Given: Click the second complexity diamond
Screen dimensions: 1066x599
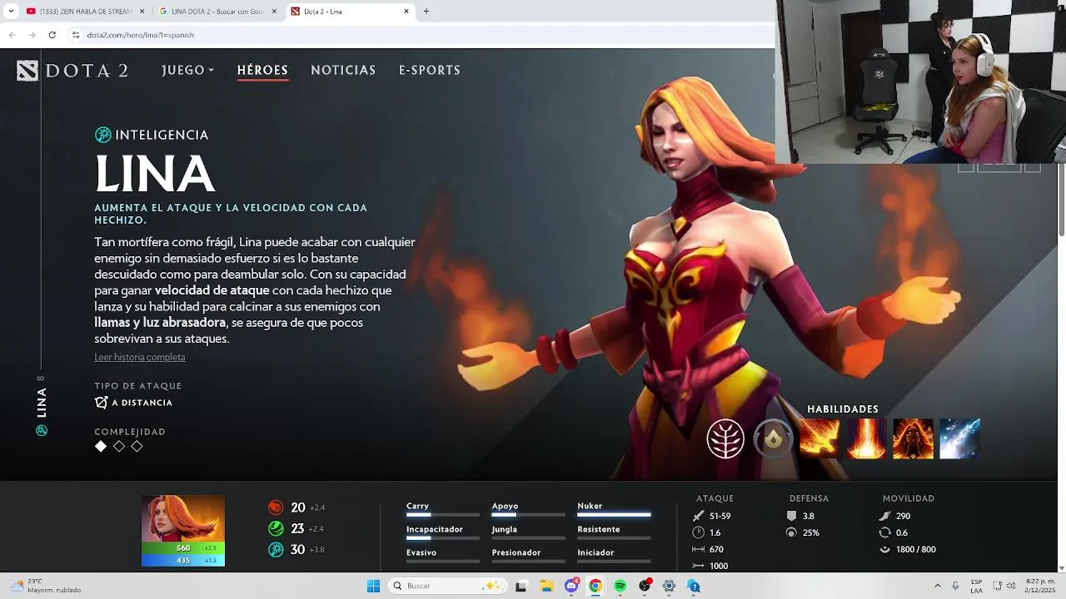Looking at the screenshot, I should click(x=119, y=447).
